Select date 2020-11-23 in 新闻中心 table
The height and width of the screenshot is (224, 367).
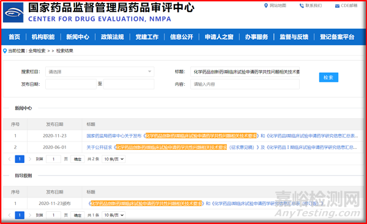coord(55,136)
